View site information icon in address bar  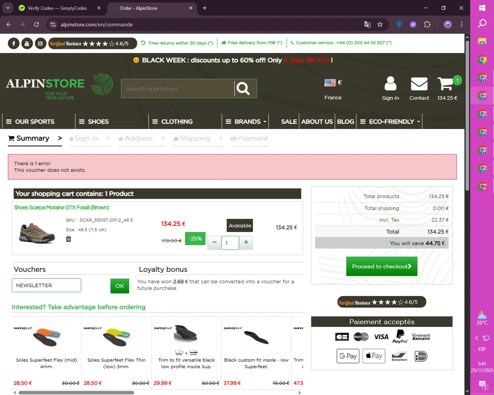[53, 24]
